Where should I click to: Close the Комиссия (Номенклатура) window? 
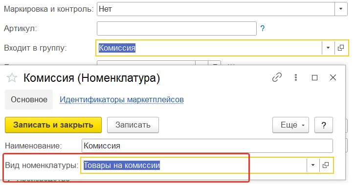[333, 77]
